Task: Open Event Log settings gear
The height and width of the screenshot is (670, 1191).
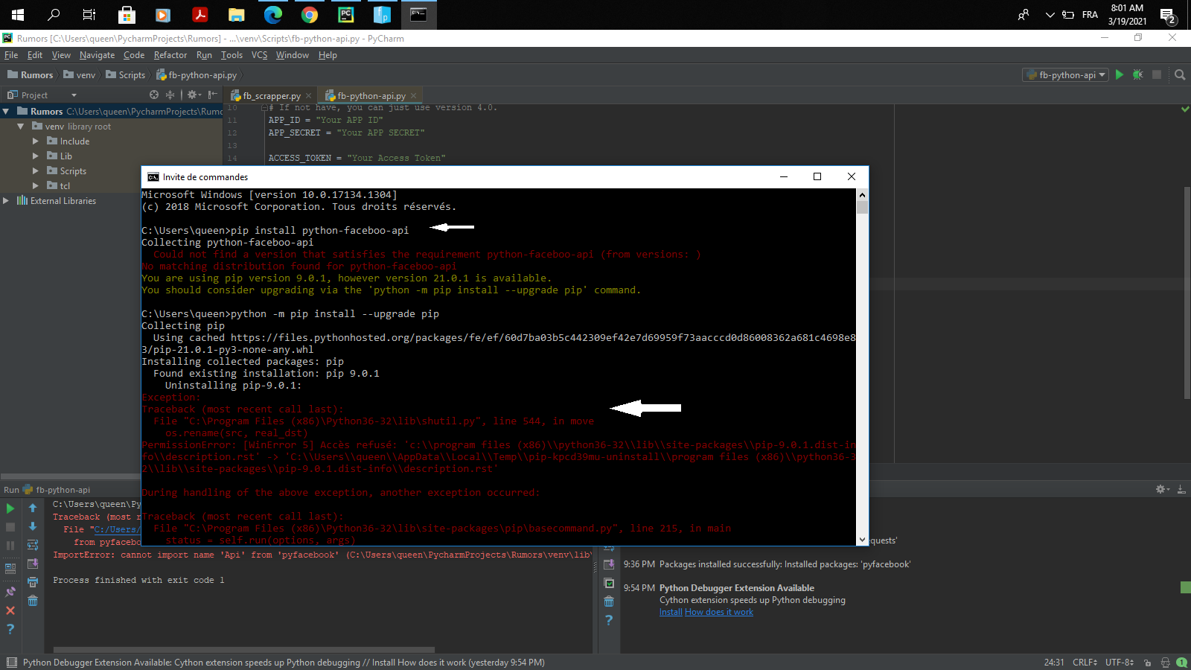Action: coord(1162,489)
